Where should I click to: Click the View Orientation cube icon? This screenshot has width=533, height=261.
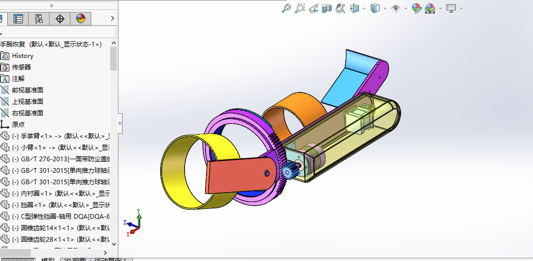tap(355, 8)
